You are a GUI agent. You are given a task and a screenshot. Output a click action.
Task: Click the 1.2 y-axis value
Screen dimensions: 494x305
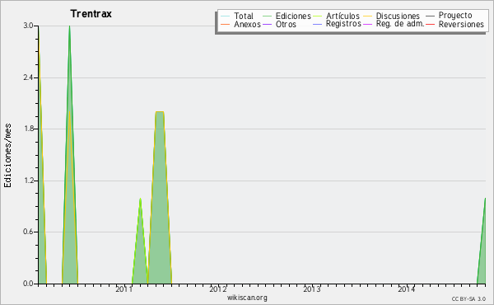click(28, 181)
